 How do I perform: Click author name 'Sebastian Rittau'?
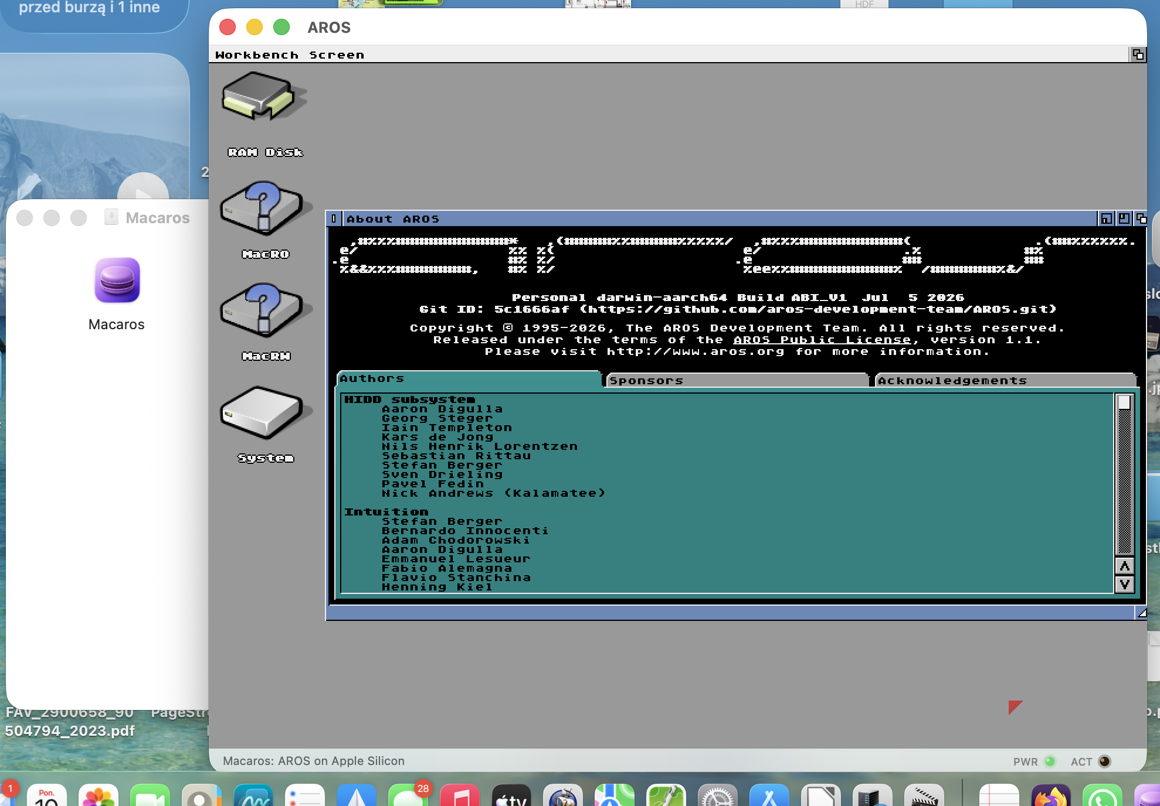(456, 456)
